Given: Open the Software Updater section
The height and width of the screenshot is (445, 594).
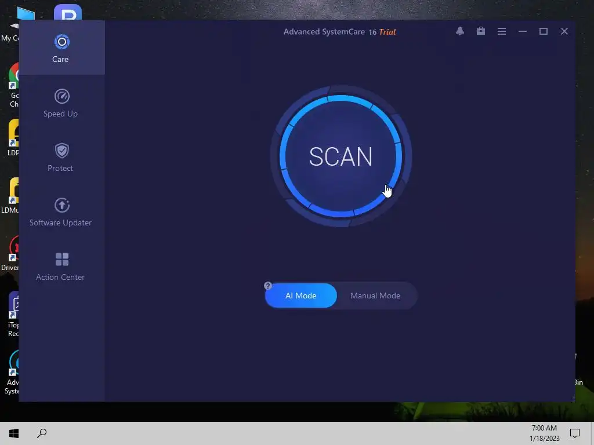Looking at the screenshot, I should click(61, 212).
